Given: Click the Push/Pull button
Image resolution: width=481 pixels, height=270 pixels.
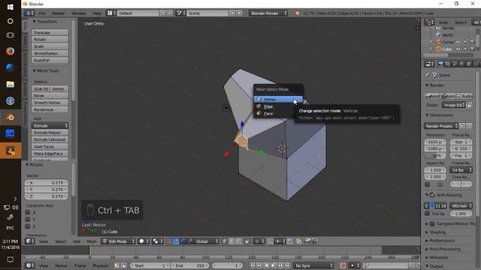Looking at the screenshot, I should (50, 60).
